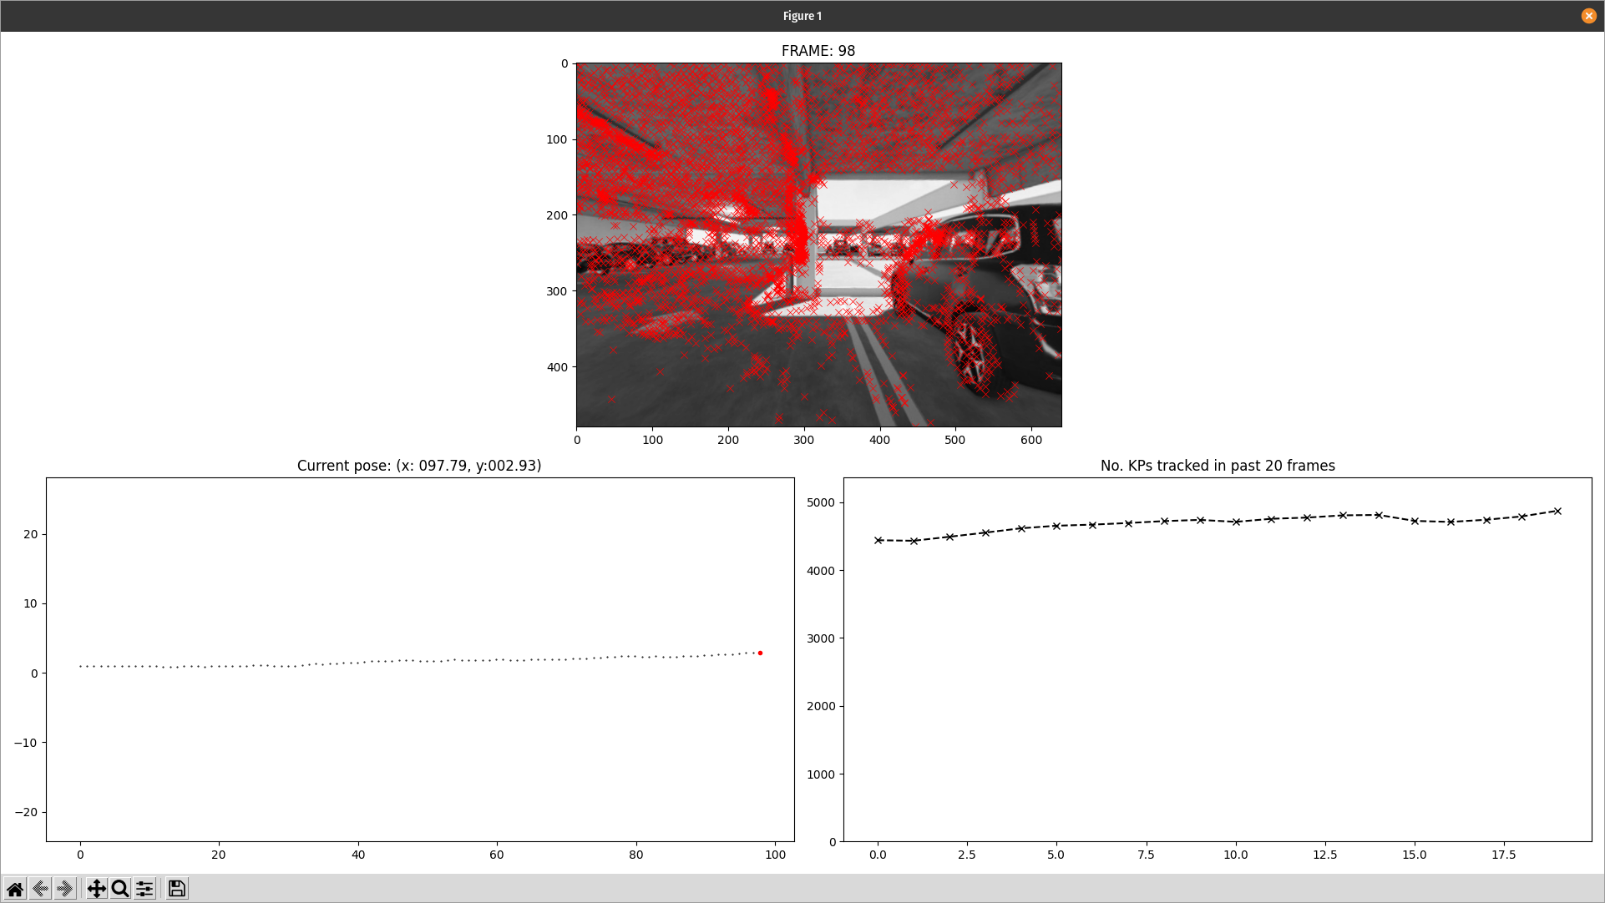
Task: Click the Current pose plot title
Action: point(419,466)
